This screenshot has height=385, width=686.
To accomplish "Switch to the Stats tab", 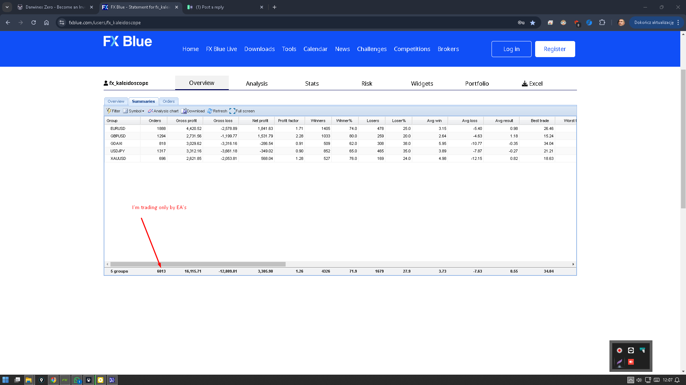I will (312, 83).
